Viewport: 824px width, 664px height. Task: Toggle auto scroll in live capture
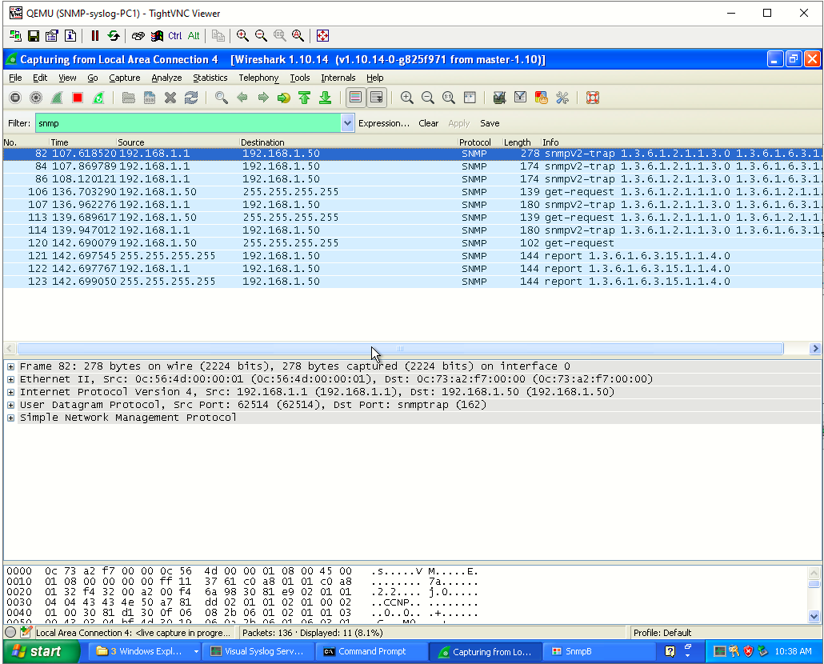377,98
